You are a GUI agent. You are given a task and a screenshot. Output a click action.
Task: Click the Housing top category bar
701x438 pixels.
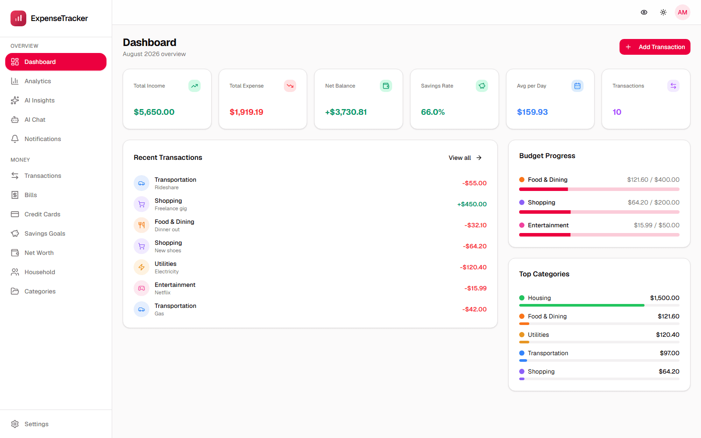[599, 305]
